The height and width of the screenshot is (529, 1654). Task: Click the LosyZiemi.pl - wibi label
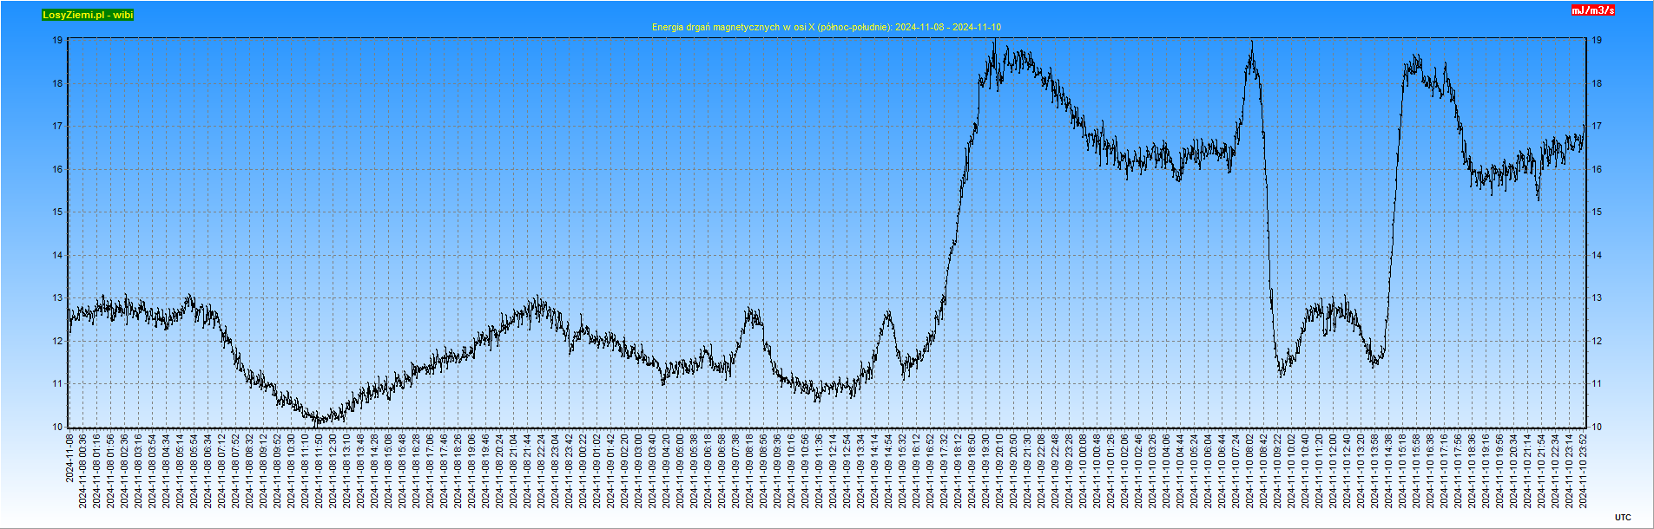click(x=88, y=15)
